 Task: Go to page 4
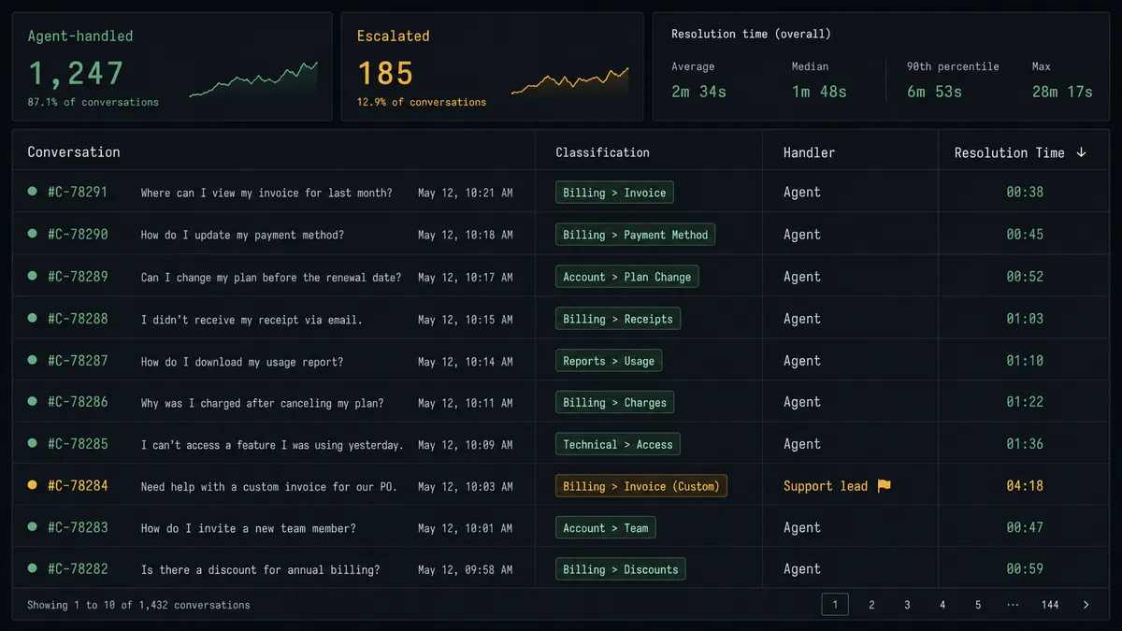[942, 605]
